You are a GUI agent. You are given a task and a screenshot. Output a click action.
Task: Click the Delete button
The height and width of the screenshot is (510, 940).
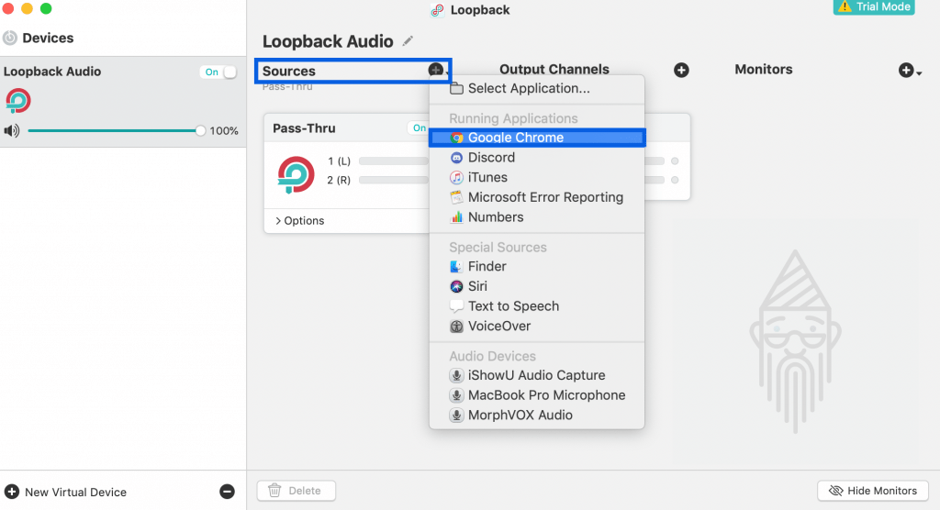click(x=297, y=491)
